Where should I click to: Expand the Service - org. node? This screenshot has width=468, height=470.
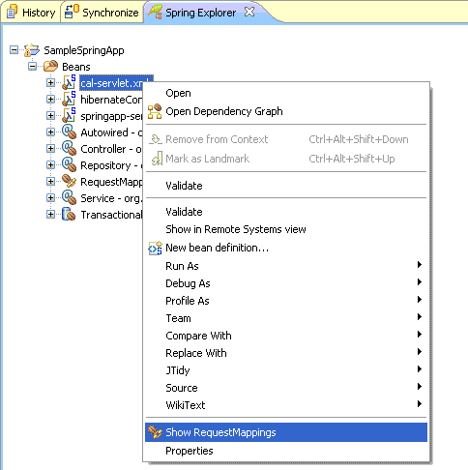coord(50,198)
